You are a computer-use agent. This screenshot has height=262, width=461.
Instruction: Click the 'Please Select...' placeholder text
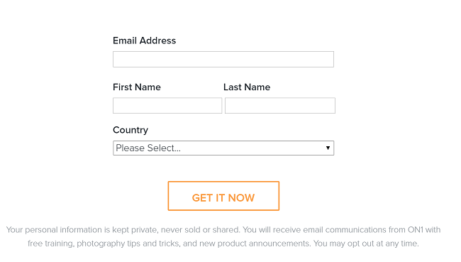pyautogui.click(x=148, y=148)
